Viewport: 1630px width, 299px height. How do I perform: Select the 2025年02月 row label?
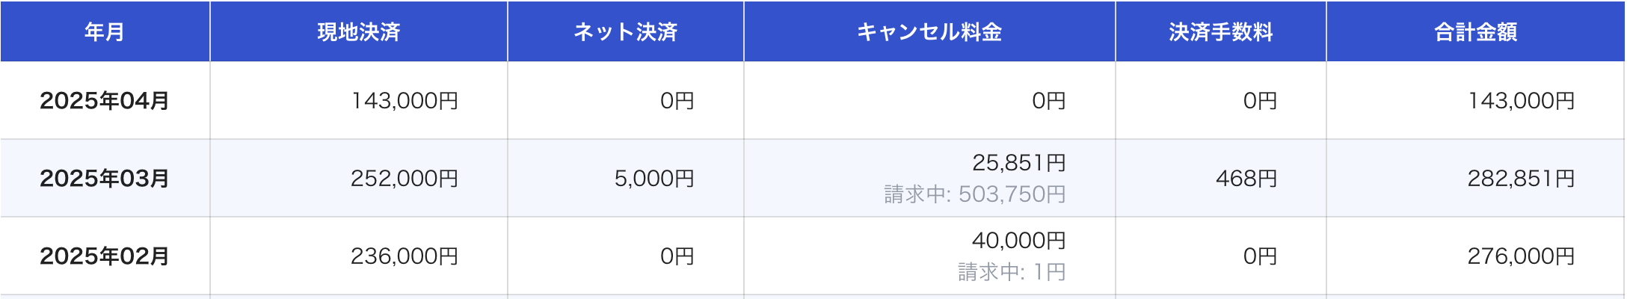click(105, 256)
